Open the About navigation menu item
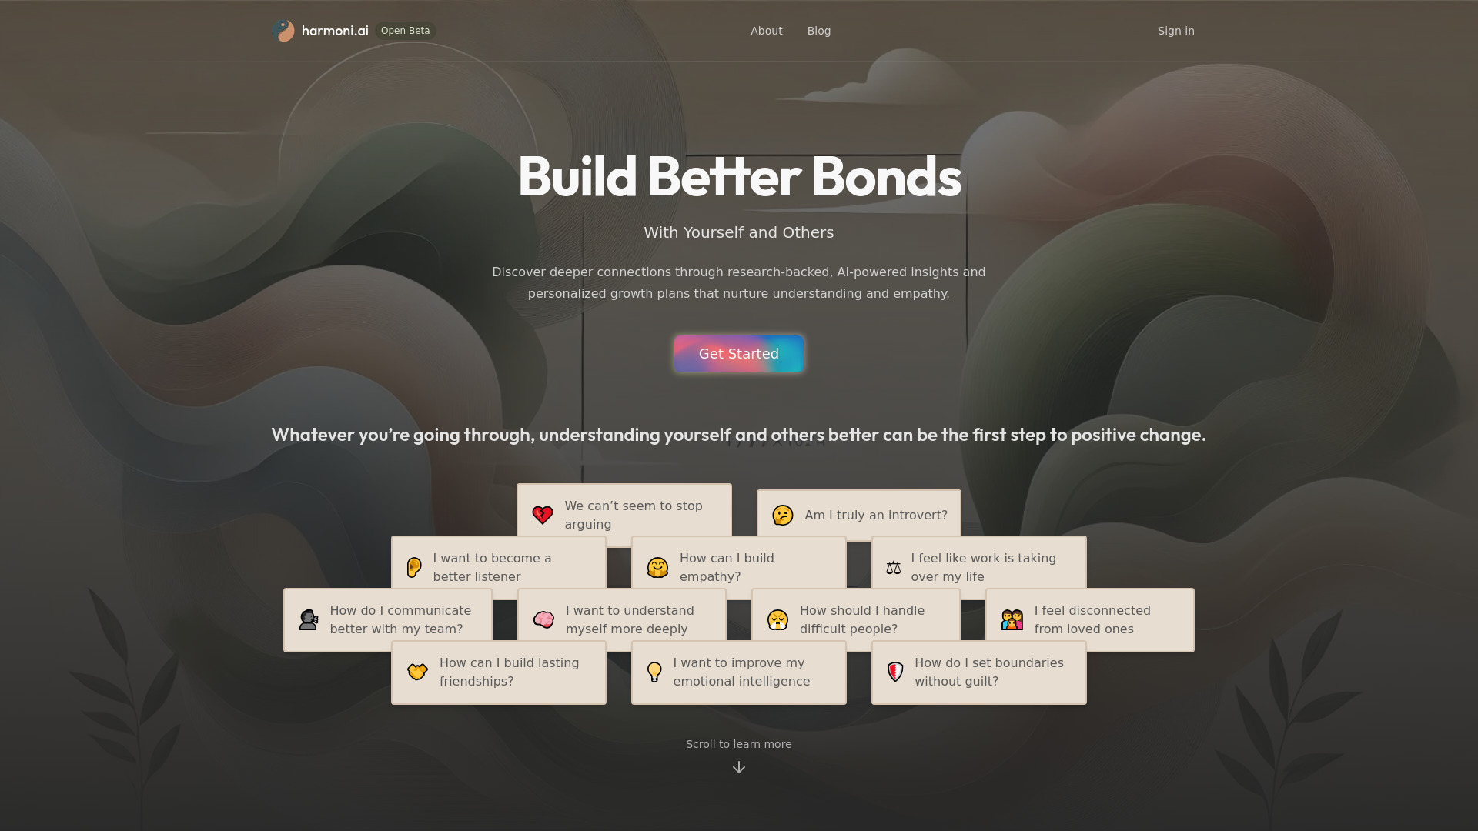The height and width of the screenshot is (831, 1478). click(x=767, y=31)
